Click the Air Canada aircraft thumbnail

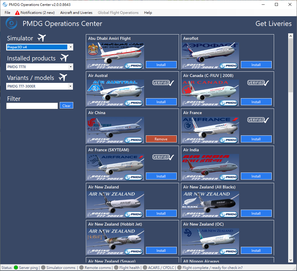[x=210, y=93]
